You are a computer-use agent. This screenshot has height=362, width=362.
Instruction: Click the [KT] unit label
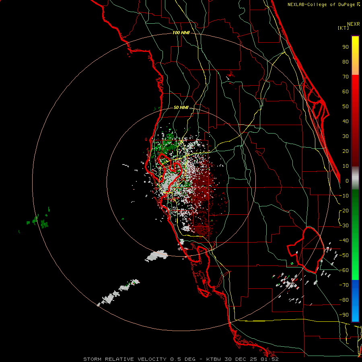pos(343,28)
